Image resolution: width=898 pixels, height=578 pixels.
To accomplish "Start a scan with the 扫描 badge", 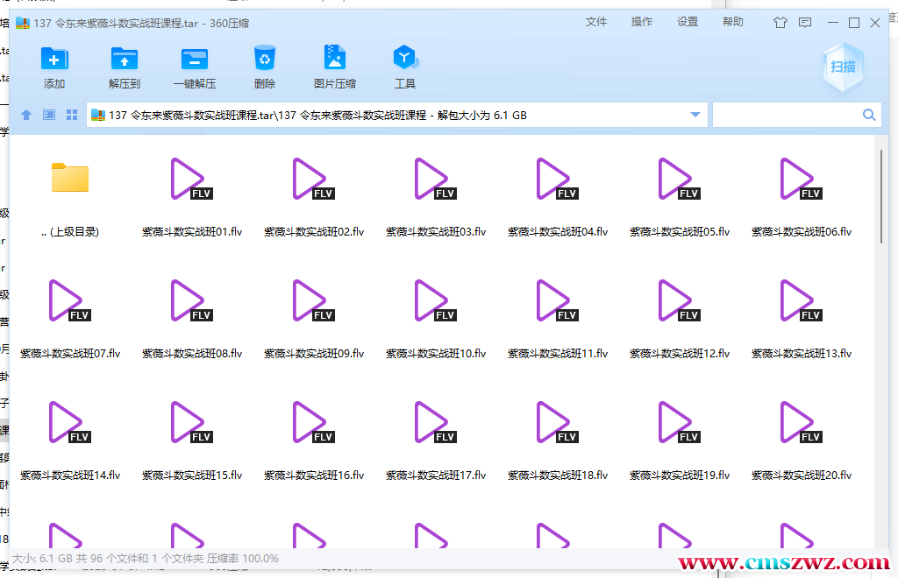I will (x=842, y=67).
